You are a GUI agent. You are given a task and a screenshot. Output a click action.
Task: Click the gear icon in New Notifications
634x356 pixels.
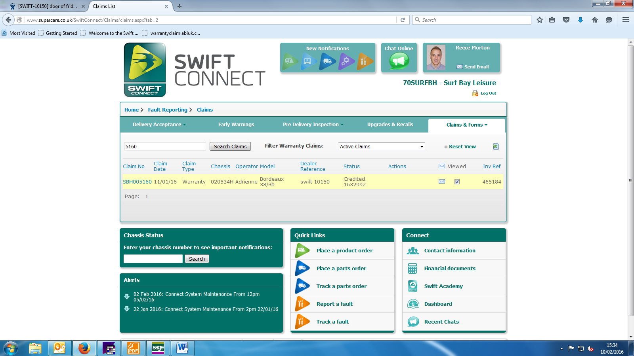coord(346,61)
